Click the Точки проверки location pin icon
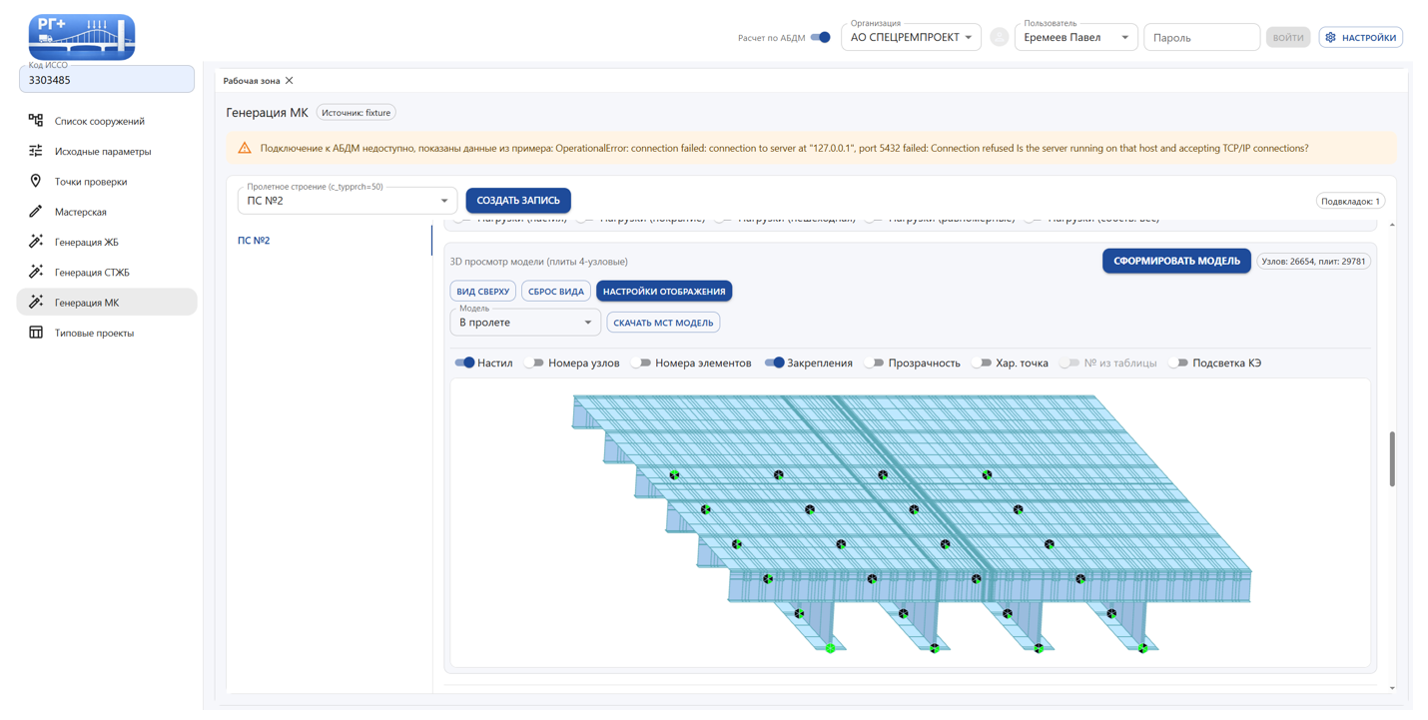The width and height of the screenshot is (1428, 720). pos(36,182)
